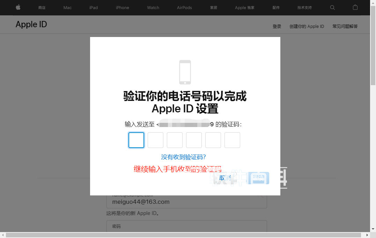376x238 pixels.
Task: Open 技术支持 in the navigation bar
Action: click(304, 8)
